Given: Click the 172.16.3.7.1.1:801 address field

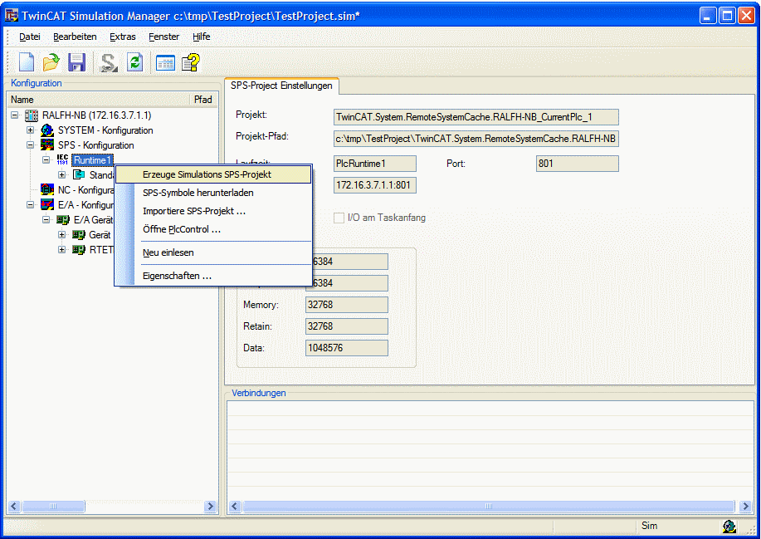Looking at the screenshot, I should coord(375,185).
